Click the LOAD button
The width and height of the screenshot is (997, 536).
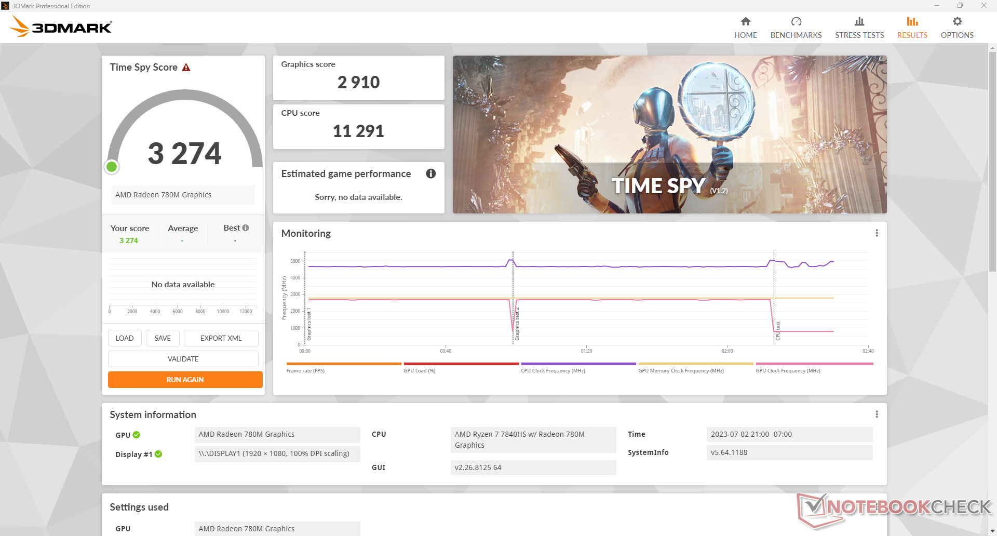125,338
